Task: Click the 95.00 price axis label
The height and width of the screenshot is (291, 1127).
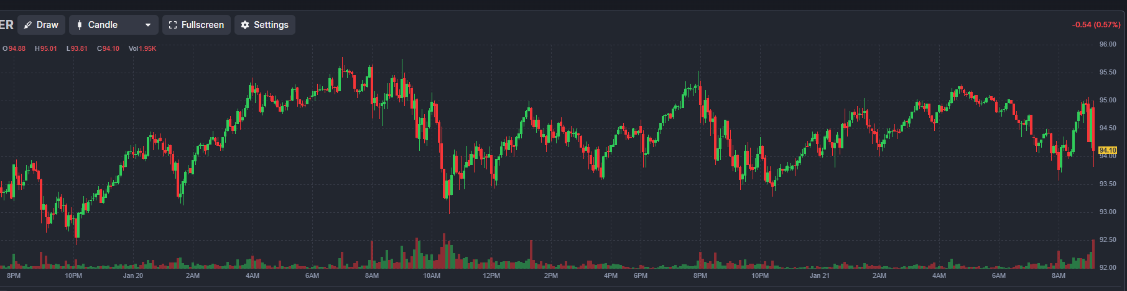Action: 1108,101
